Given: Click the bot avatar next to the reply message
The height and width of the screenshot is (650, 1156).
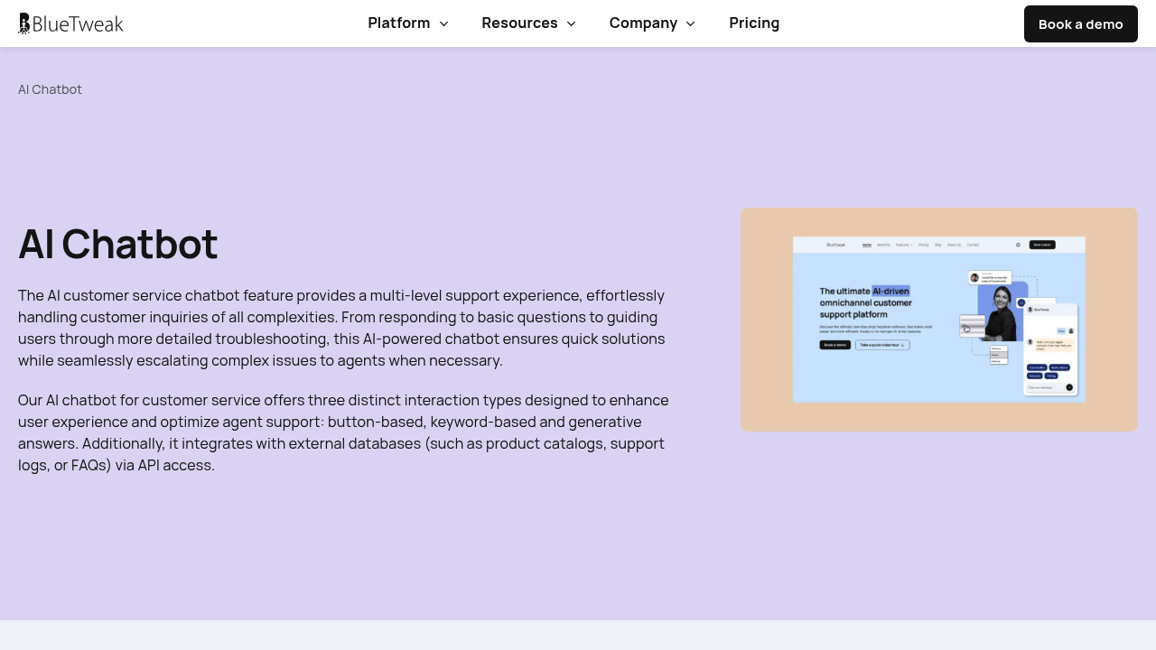Looking at the screenshot, I should click(1030, 341).
